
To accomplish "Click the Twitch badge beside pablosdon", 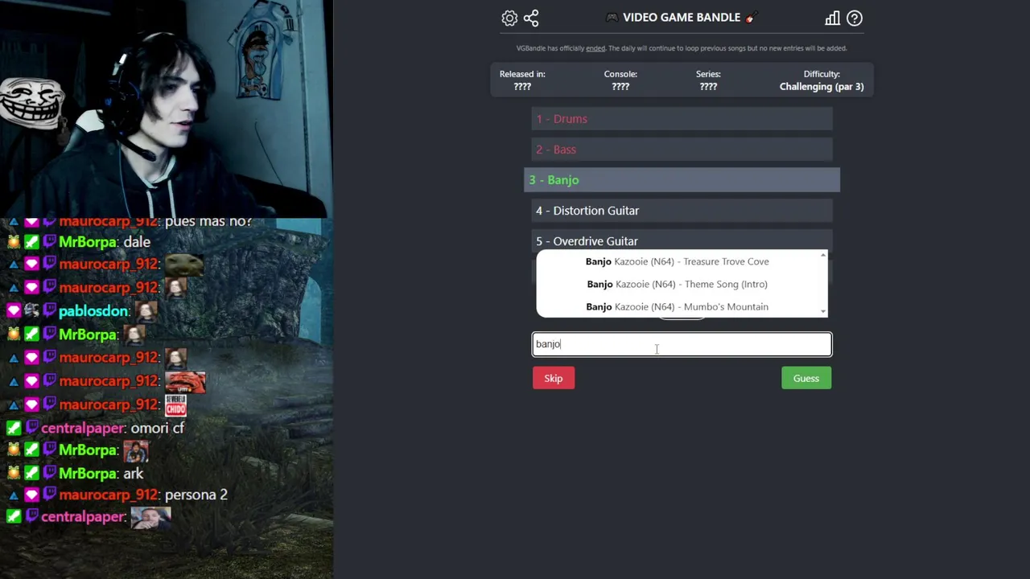I will 50,311.
